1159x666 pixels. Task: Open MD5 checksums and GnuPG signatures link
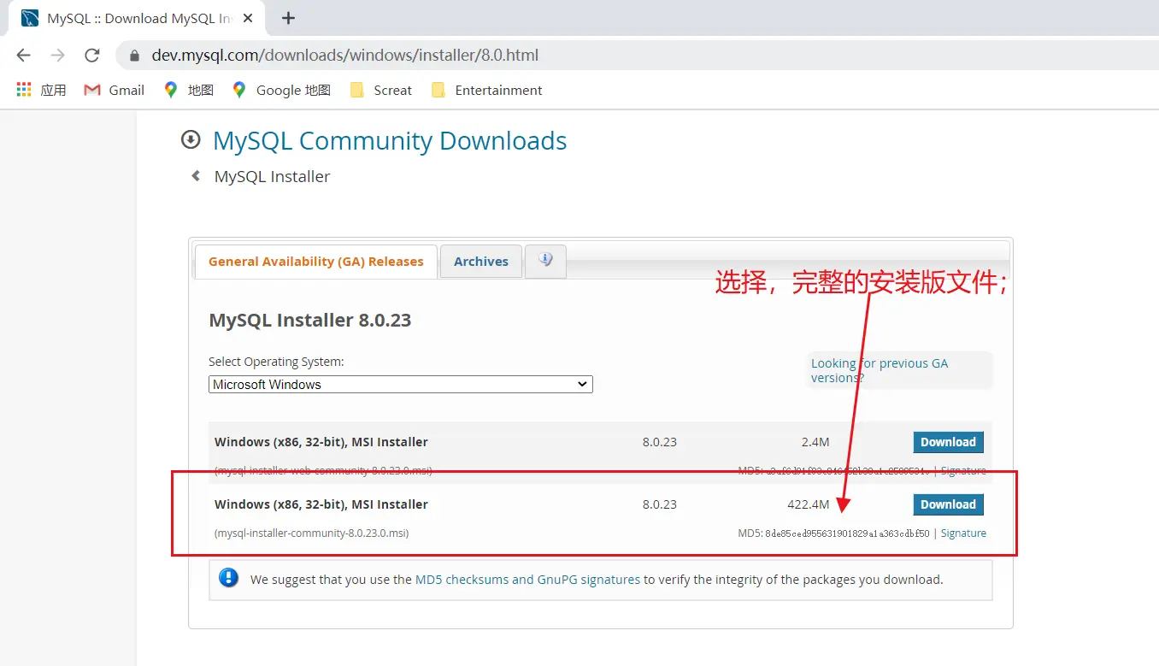527,580
